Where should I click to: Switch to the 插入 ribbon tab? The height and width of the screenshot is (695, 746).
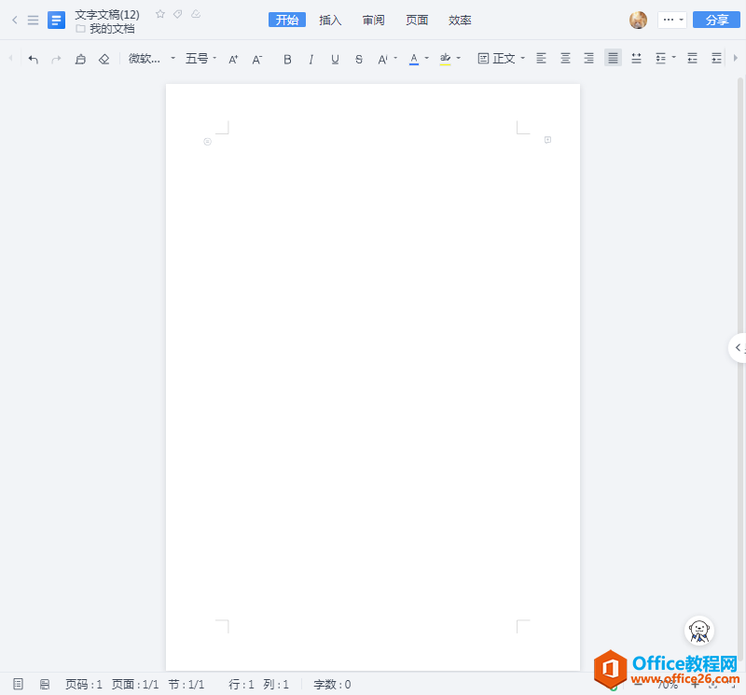330,19
